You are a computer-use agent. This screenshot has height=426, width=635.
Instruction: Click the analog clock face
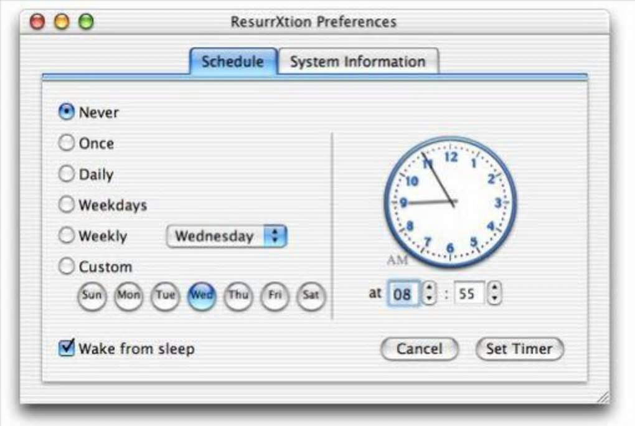[450, 202]
